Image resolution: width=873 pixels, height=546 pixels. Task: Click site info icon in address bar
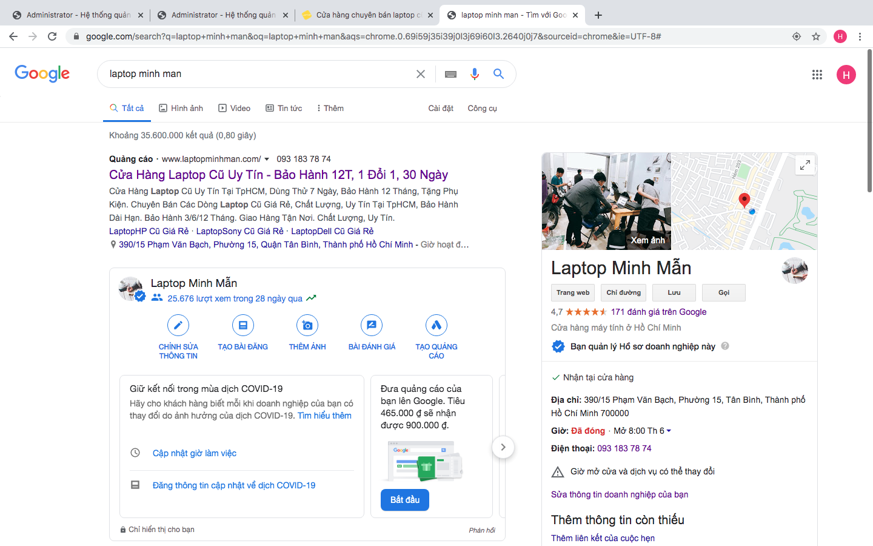(76, 36)
